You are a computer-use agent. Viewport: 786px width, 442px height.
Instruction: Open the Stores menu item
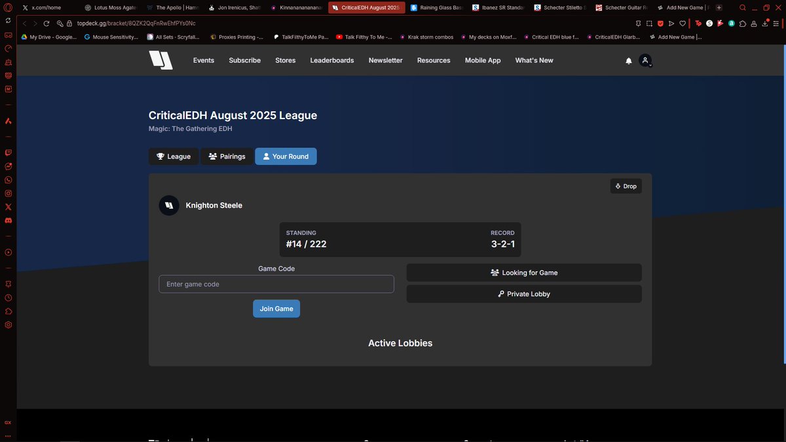click(286, 60)
